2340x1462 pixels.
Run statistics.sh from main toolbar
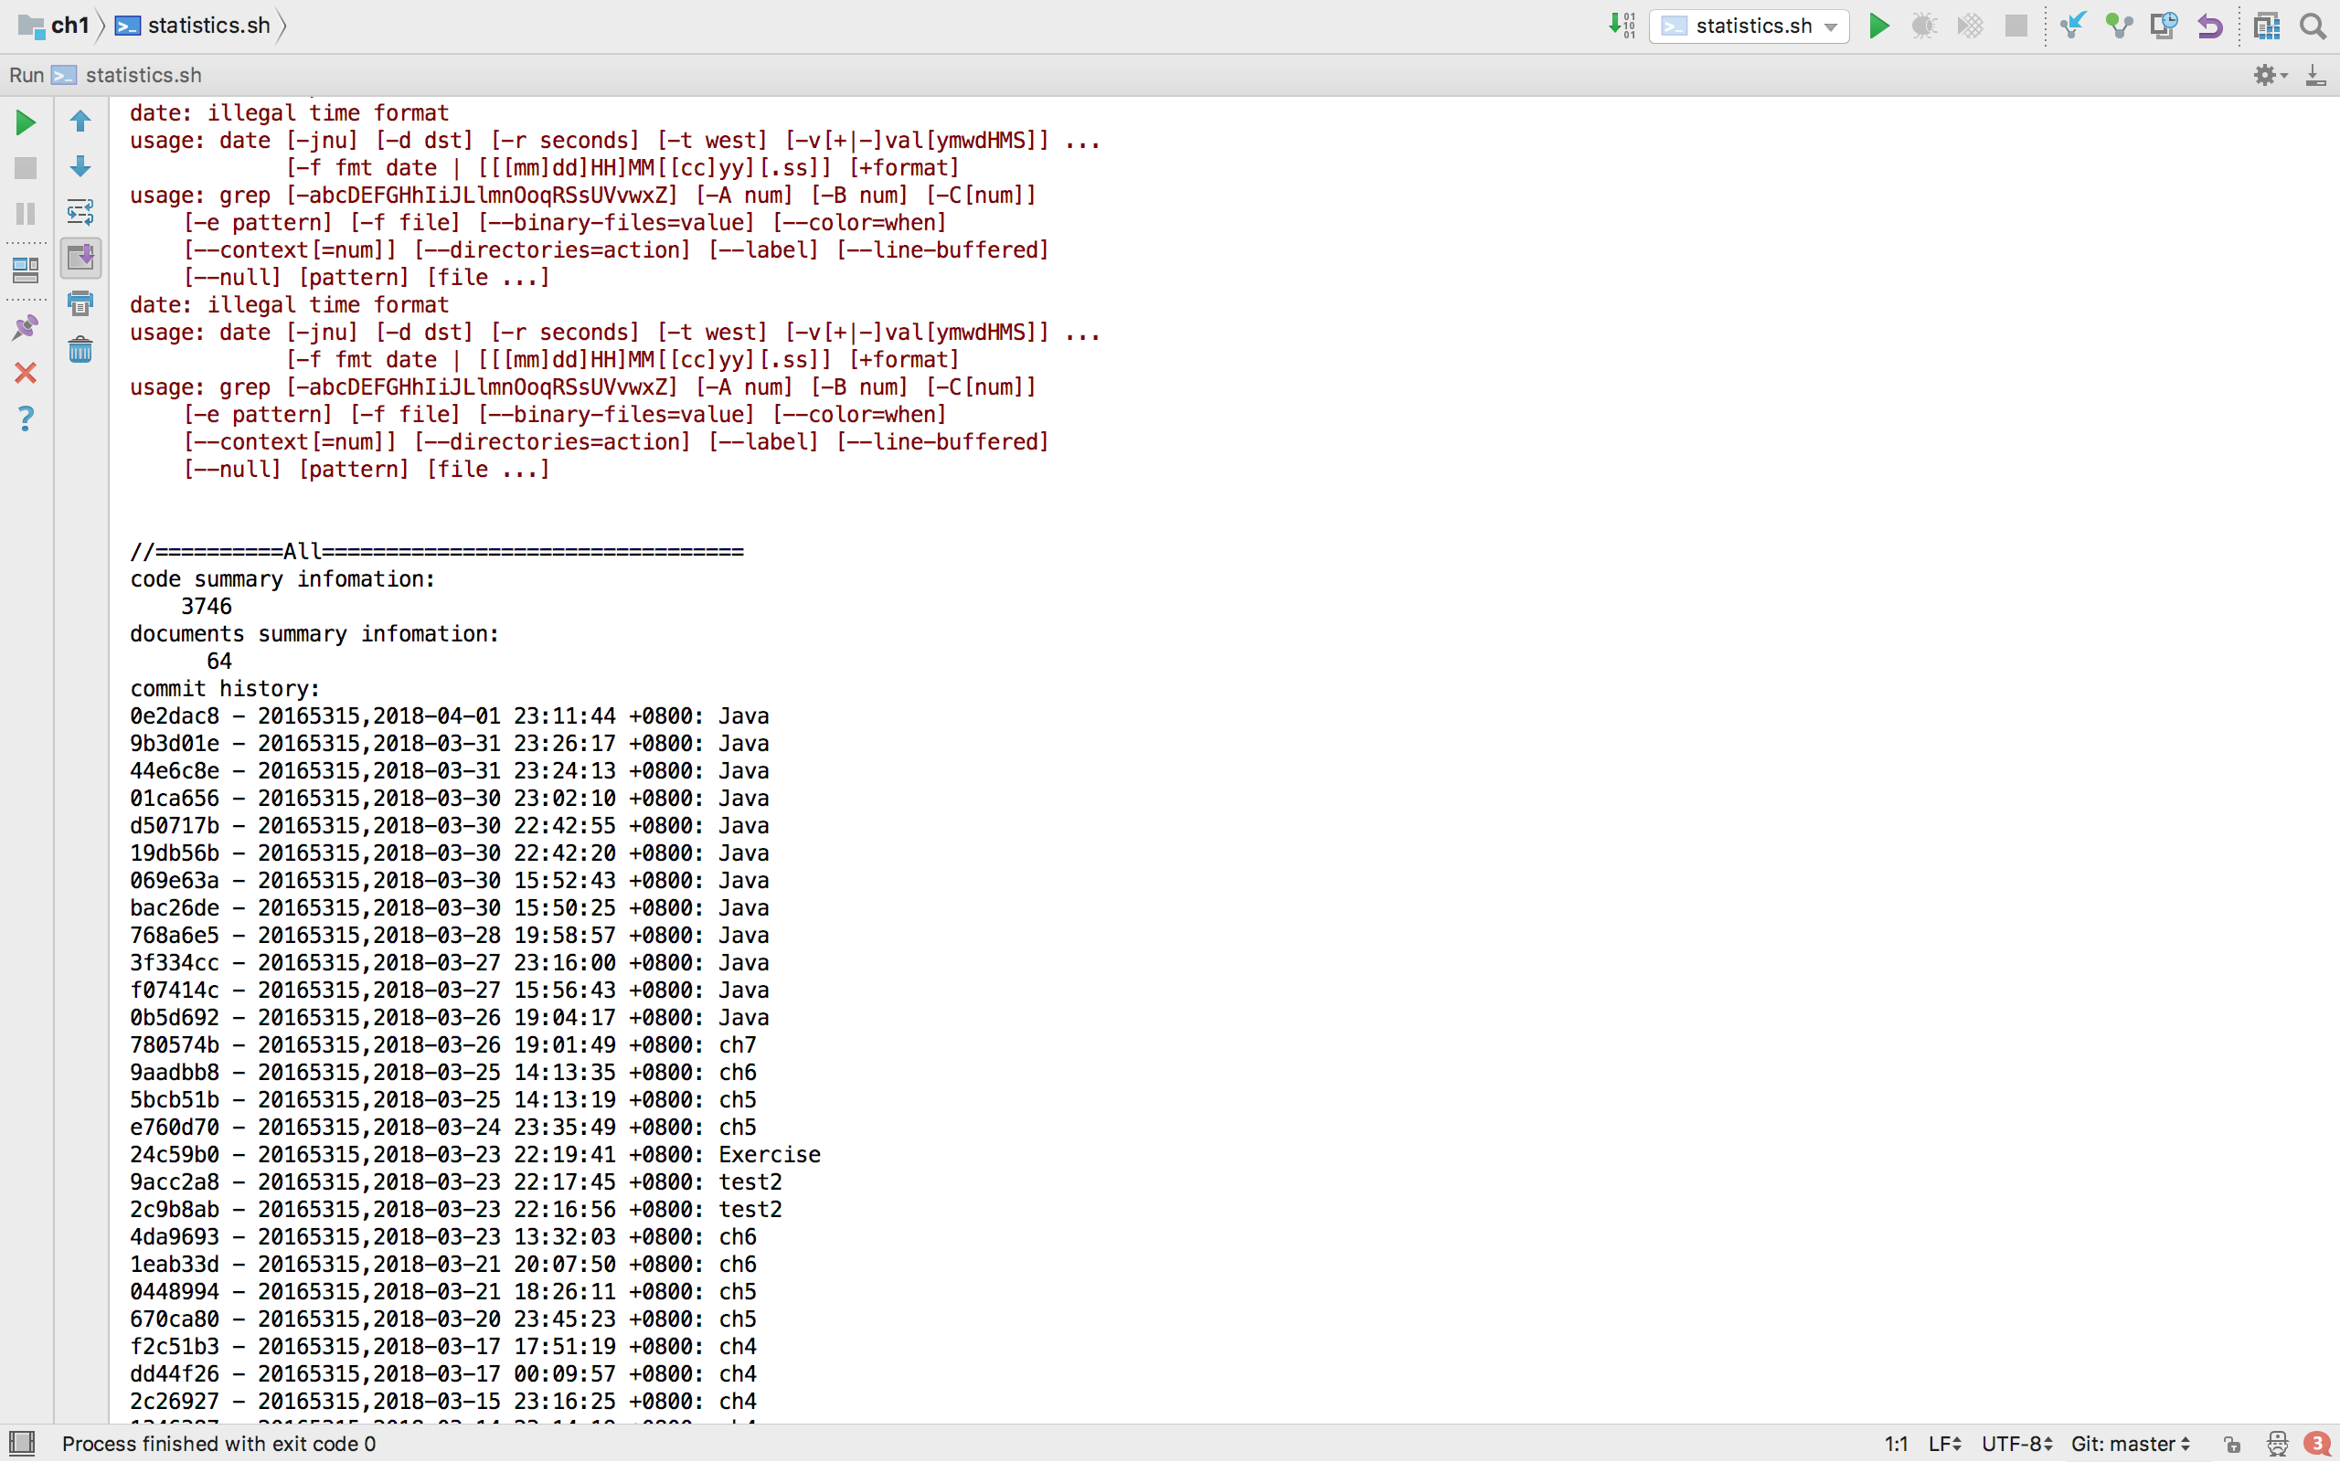coord(1877,26)
